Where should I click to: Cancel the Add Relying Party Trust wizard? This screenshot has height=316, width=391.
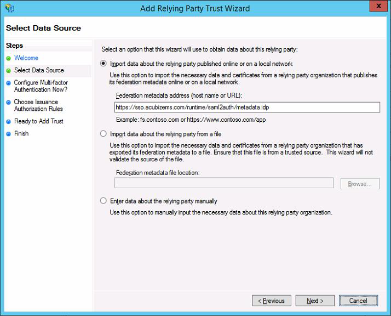(358, 301)
